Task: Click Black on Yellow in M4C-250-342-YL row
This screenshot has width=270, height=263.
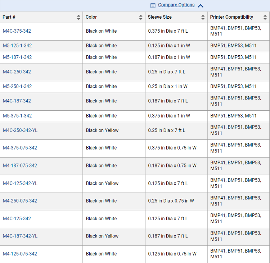Action: click(102, 130)
